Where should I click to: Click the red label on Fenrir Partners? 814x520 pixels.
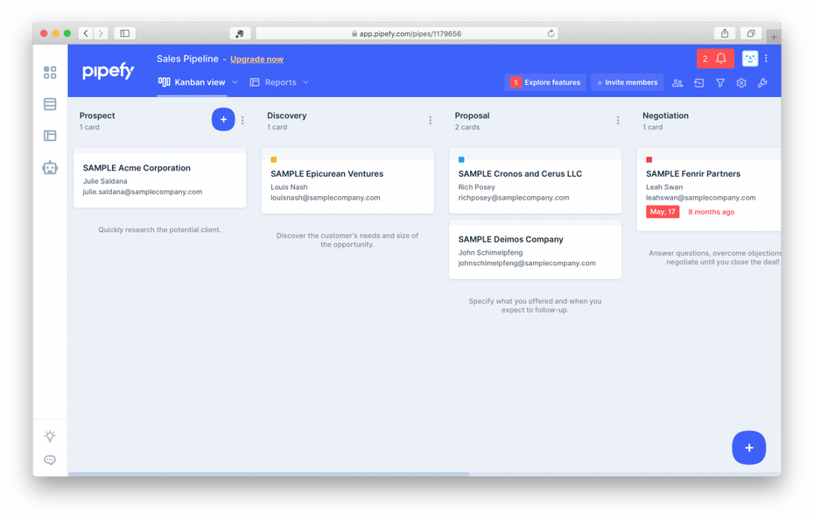(x=649, y=160)
